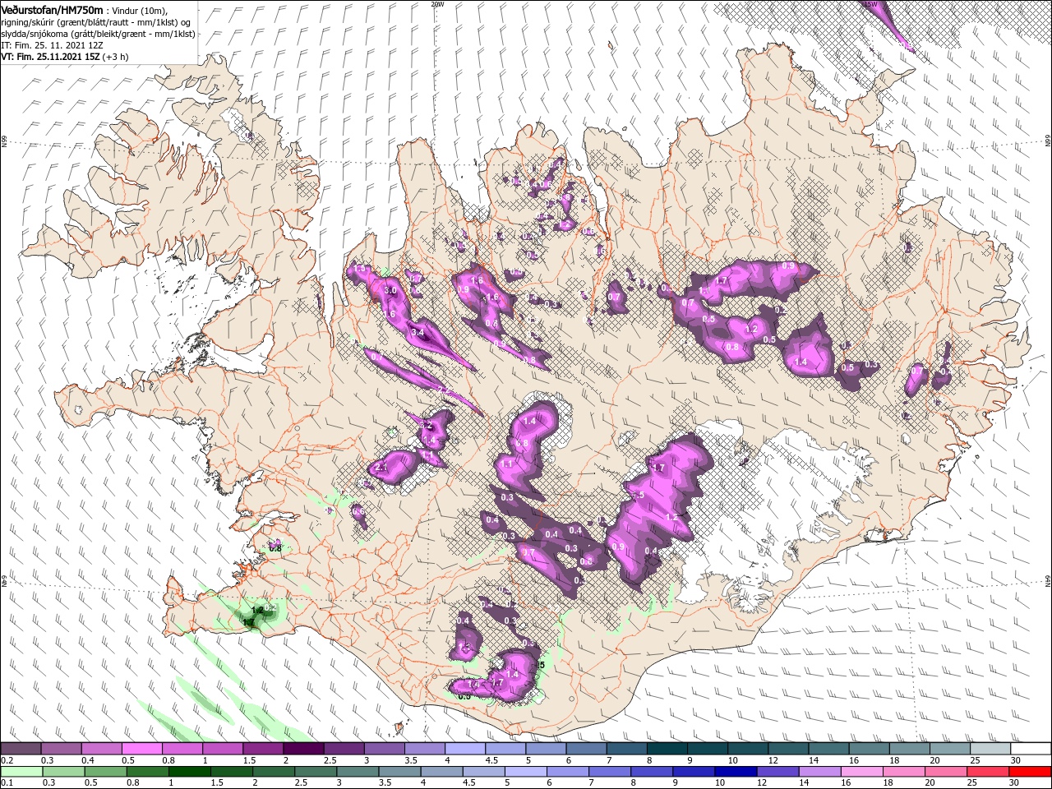The width and height of the screenshot is (1052, 789).
Task: Select the darkest purple 2 swatch in the snow scale
Action: [303, 749]
